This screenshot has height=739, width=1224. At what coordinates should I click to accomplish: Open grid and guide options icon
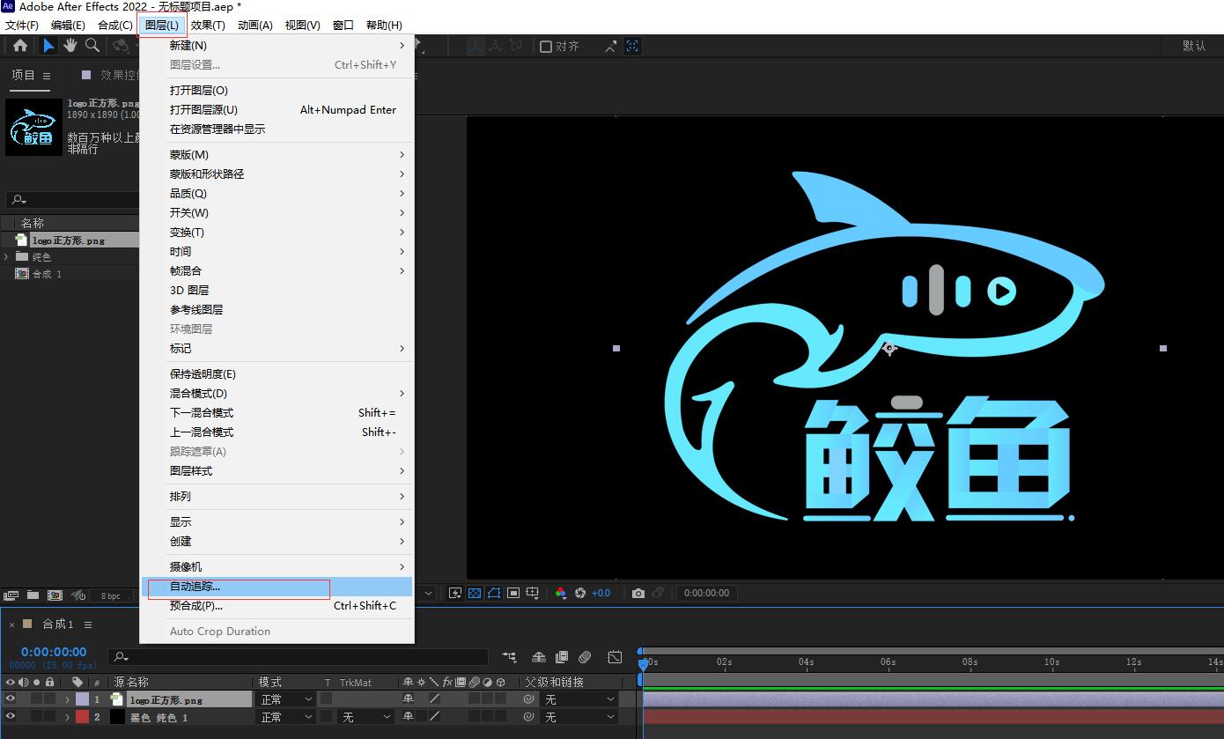(533, 593)
